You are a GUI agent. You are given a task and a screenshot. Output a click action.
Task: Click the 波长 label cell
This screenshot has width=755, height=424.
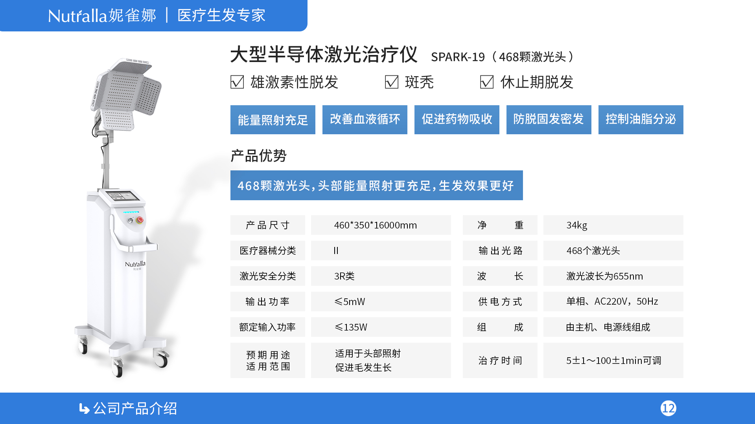(500, 276)
